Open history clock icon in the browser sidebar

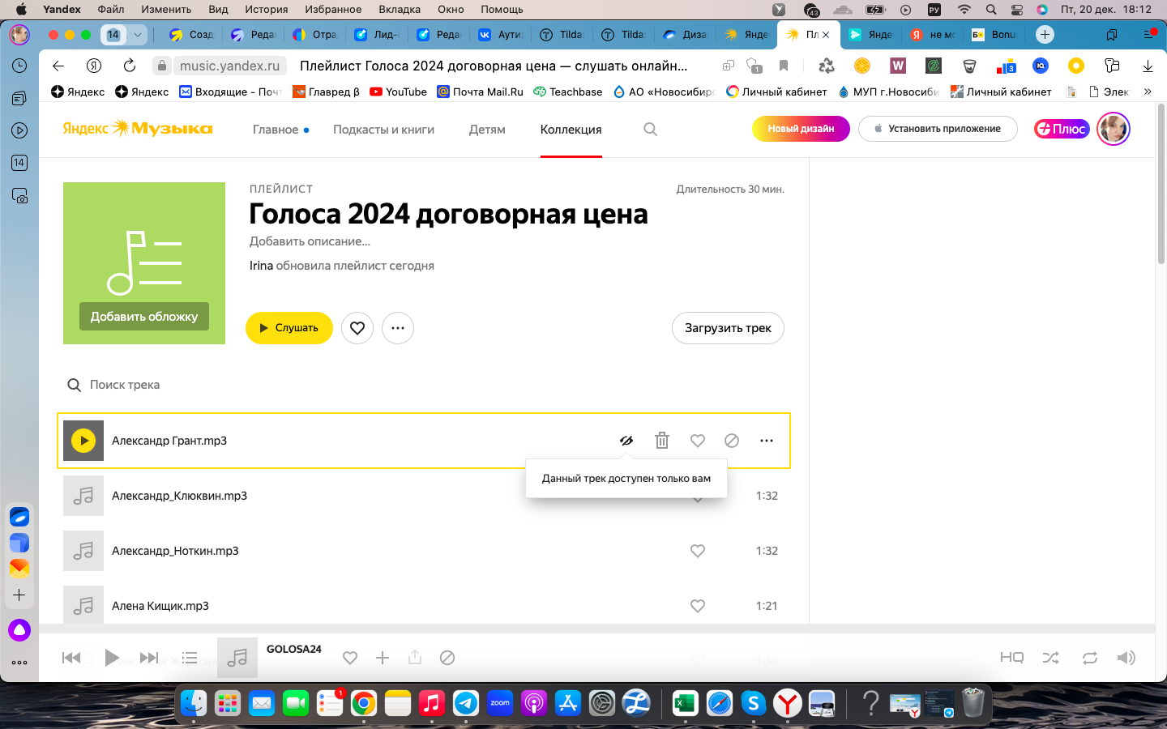click(x=19, y=66)
